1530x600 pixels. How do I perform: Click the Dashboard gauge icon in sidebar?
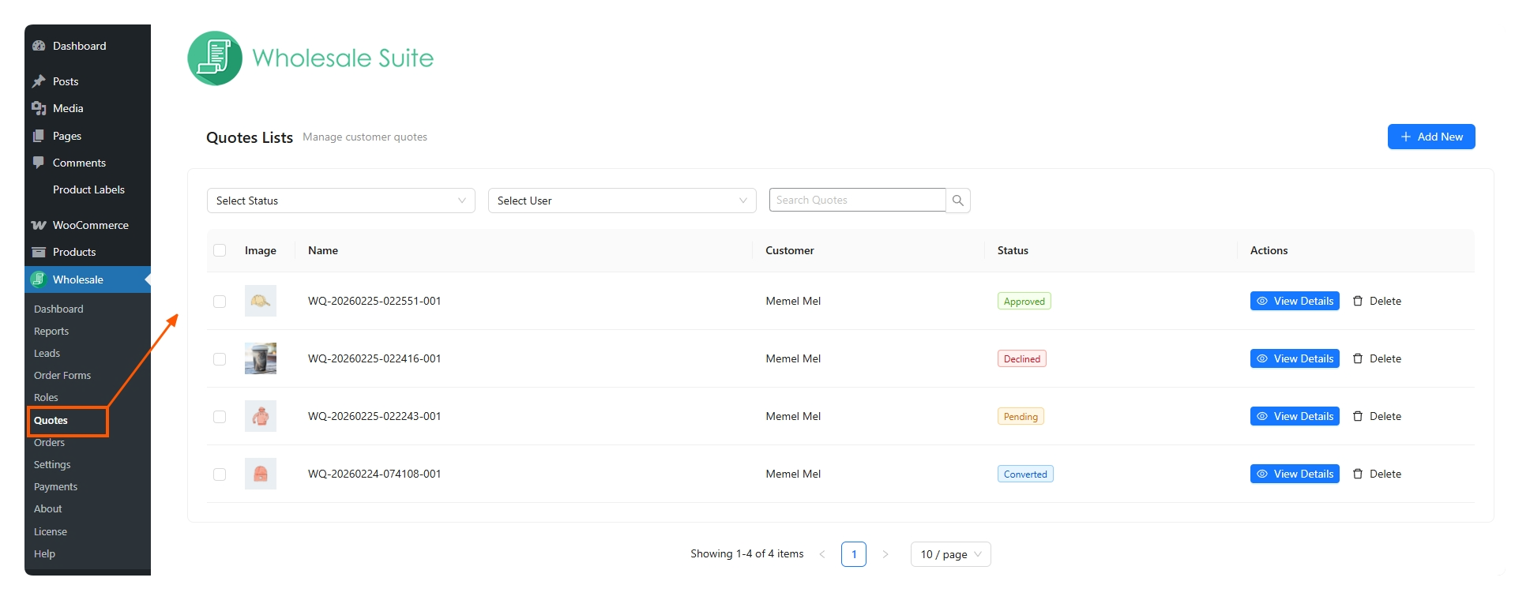click(39, 46)
